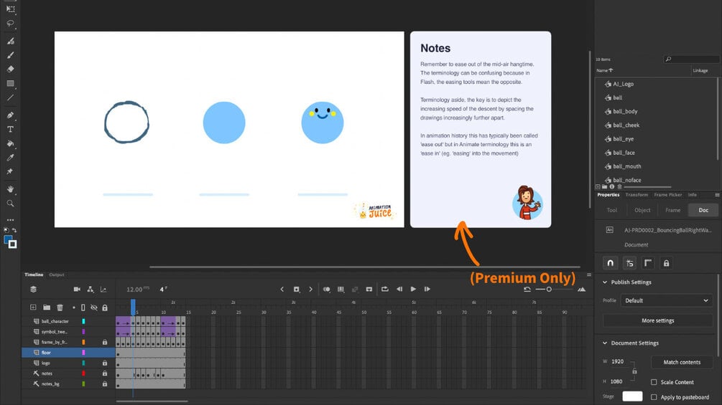Select the Rectangle tool

[x=10, y=84]
